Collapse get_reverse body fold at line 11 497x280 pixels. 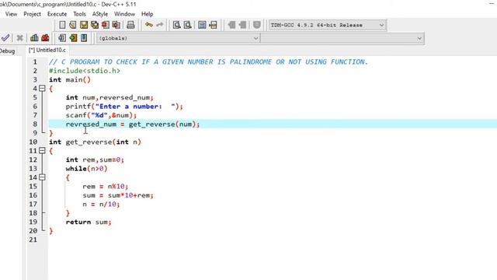click(42, 151)
